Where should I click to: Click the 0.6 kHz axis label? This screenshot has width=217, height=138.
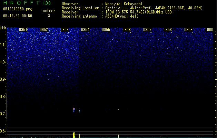[3, 131]
